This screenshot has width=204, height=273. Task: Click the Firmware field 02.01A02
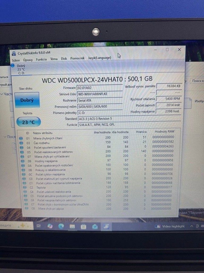tap(100, 87)
